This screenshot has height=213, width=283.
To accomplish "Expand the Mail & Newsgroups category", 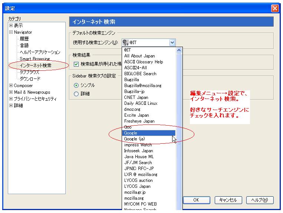I will pyautogui.click(x=11, y=92).
